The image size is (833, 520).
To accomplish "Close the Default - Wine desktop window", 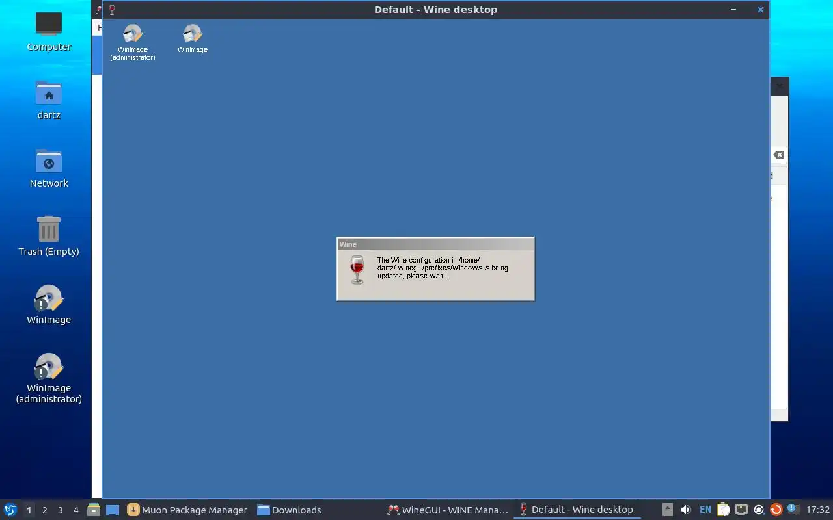I will tap(760, 10).
